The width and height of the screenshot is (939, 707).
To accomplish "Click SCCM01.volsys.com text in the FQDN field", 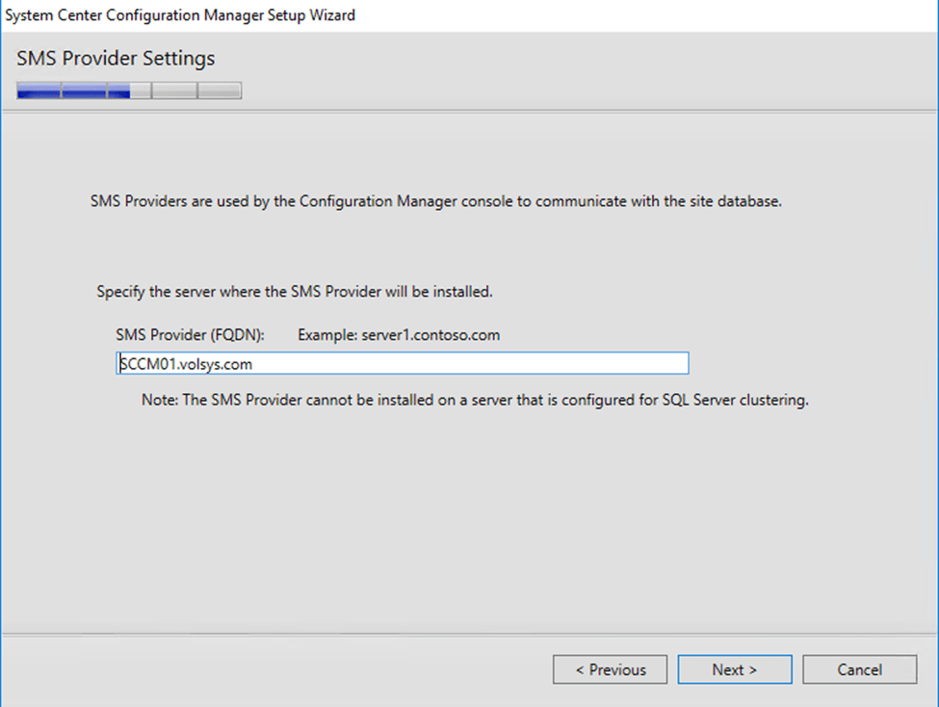I will (186, 364).
